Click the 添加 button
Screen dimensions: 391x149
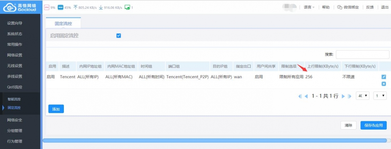(56, 109)
